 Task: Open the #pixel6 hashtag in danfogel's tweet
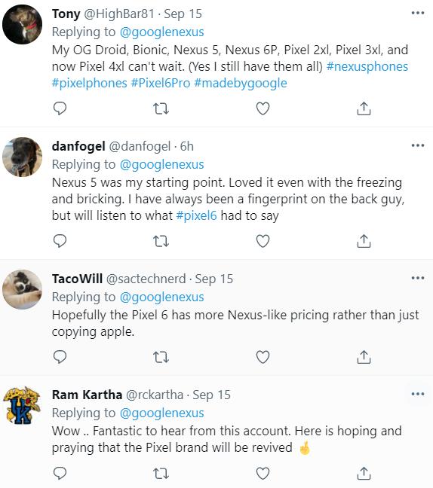tap(196, 215)
